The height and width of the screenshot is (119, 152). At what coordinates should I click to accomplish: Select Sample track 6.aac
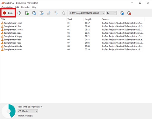(x=13, y=40)
